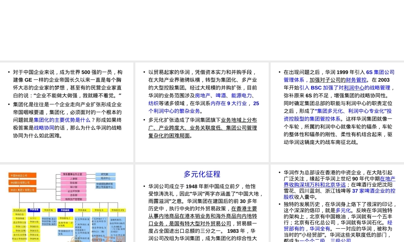Select the pink 特殊资产管理部 box

[x=74, y=199]
